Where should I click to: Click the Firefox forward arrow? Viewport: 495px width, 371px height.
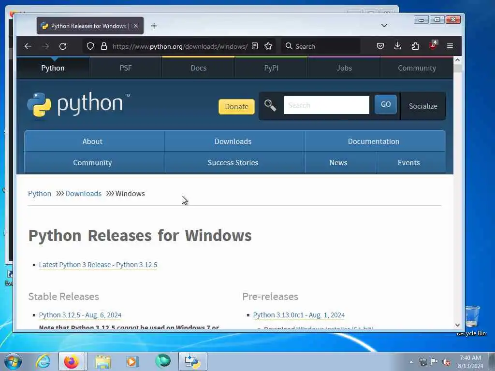pyautogui.click(x=45, y=46)
